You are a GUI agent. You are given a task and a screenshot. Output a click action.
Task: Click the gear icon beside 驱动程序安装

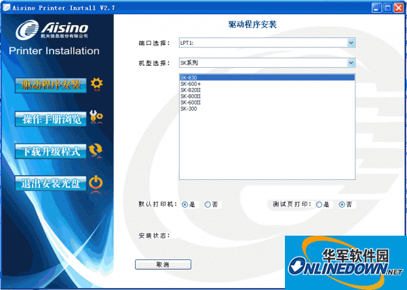[96, 84]
